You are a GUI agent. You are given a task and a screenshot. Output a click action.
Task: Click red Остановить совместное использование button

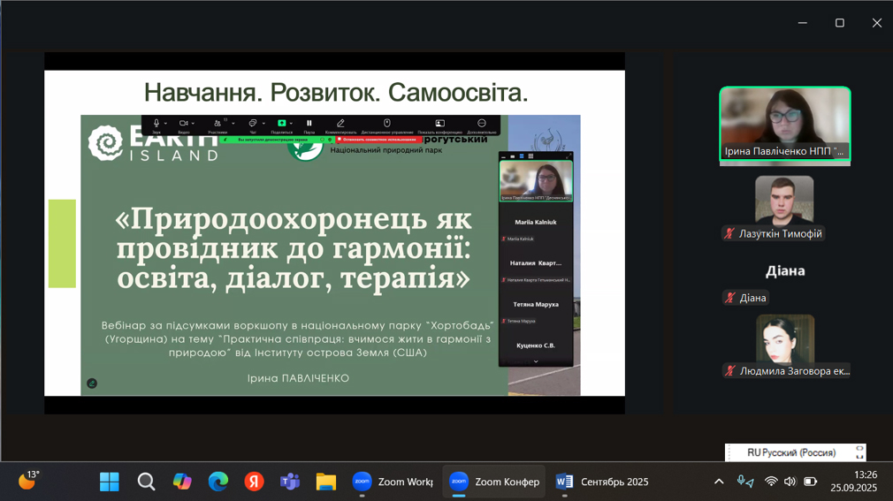378,140
